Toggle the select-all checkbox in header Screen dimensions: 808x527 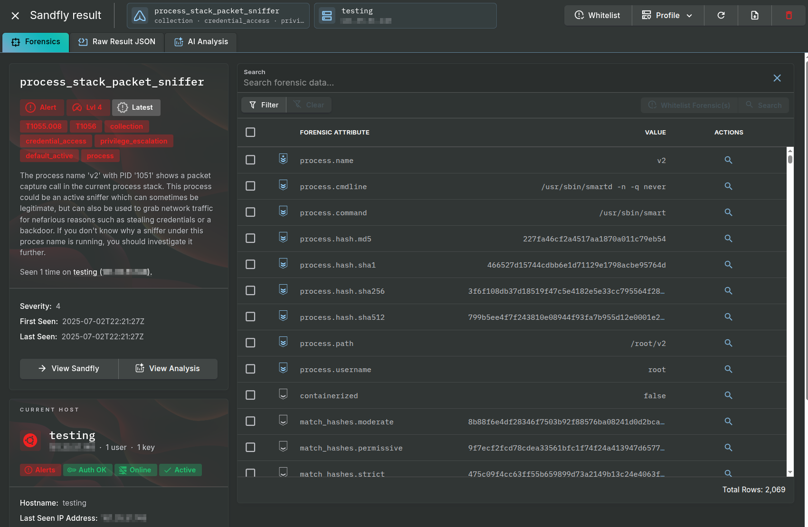pos(250,132)
